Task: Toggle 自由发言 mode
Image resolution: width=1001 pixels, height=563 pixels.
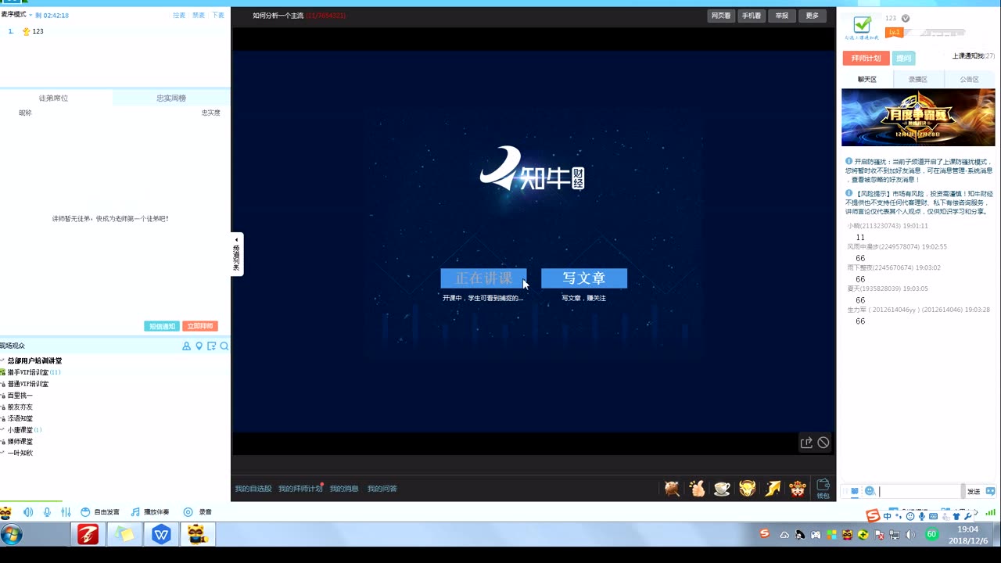Action: [x=100, y=512]
